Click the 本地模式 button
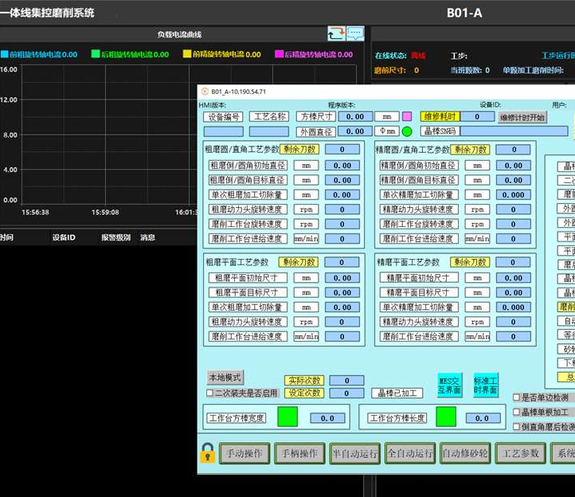The image size is (575, 497). click(x=225, y=378)
